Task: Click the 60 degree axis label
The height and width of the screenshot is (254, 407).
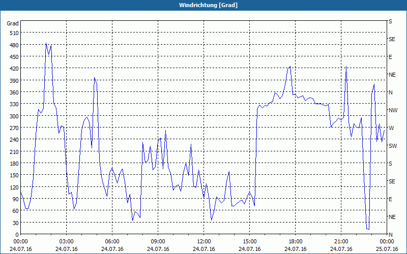Action: point(16,211)
